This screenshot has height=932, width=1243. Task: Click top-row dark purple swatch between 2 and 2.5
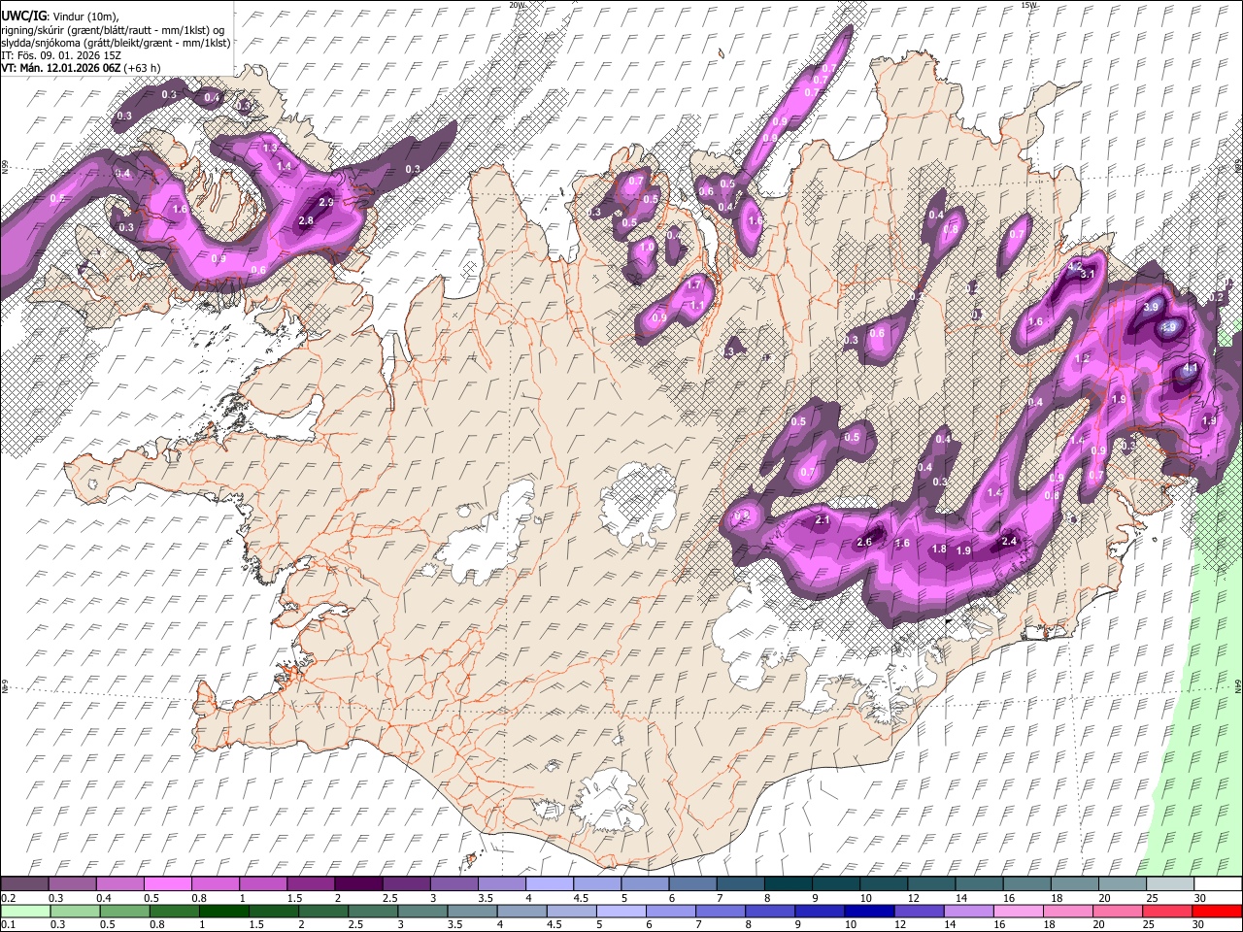coord(358,883)
